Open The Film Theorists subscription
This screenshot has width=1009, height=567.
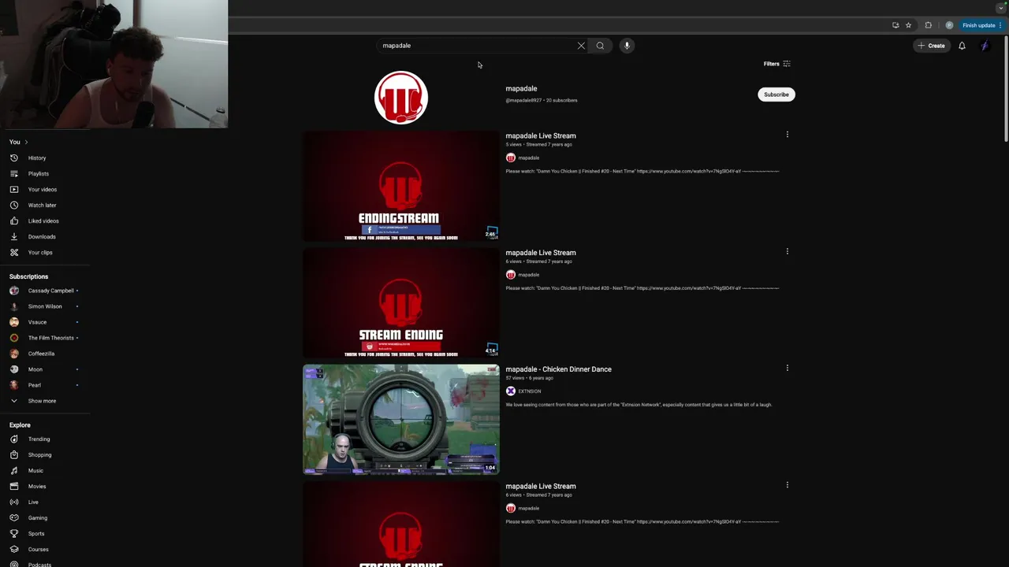pyautogui.click(x=45, y=338)
